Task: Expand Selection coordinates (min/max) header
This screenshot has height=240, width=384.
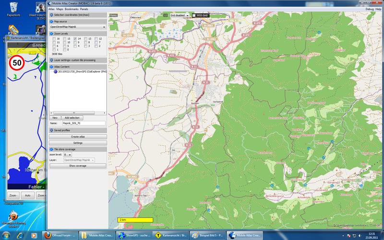Action: 78,15
